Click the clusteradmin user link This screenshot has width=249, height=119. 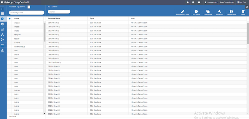pos(211,2)
